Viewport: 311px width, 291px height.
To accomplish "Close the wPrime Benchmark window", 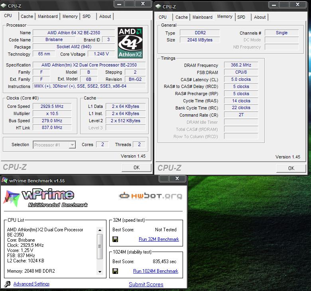I will (177, 178).
